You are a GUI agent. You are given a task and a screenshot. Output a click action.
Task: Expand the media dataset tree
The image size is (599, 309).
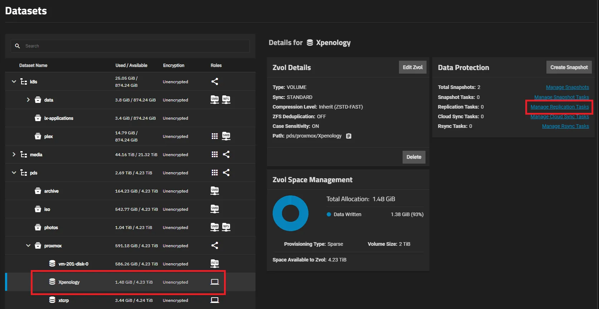point(14,154)
